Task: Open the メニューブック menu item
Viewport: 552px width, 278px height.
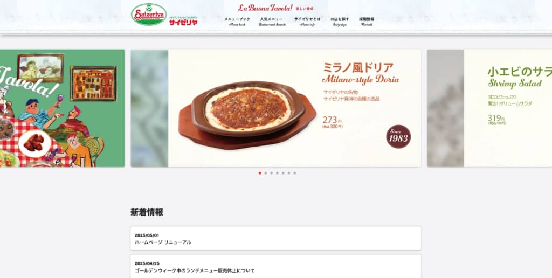Action: click(237, 22)
